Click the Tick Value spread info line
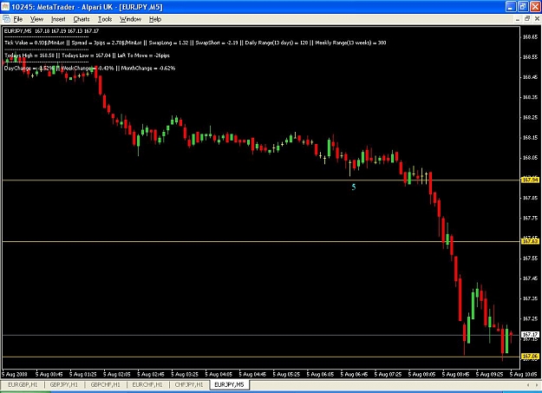 pos(195,43)
